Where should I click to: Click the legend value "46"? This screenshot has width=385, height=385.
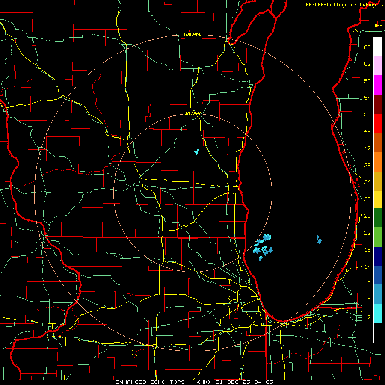[367, 132]
